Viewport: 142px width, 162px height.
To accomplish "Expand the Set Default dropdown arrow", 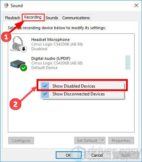I will click(x=103, y=141).
